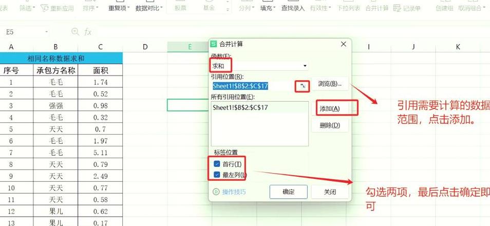Viewport: 490px width, 226px height.
Task: Toggle the 首行 checkbox
Action: pos(217,164)
